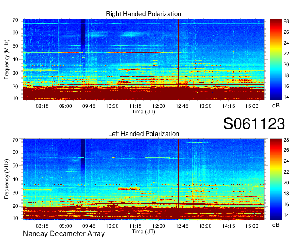Click the 20 value on the bottom color scale
This screenshot has width=294, height=239.
coord(286,183)
